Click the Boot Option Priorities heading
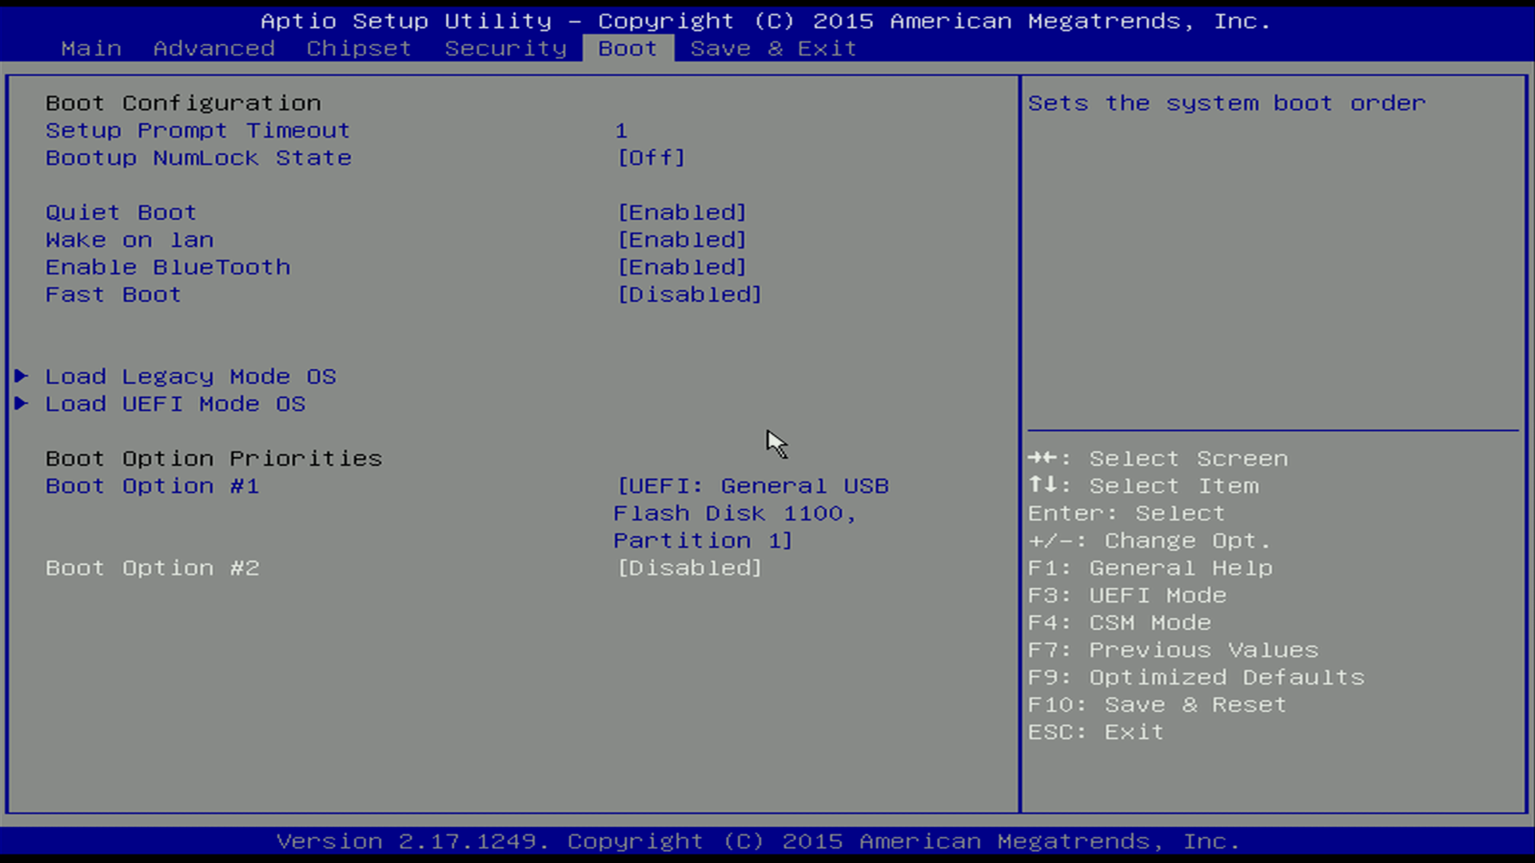 coord(213,458)
